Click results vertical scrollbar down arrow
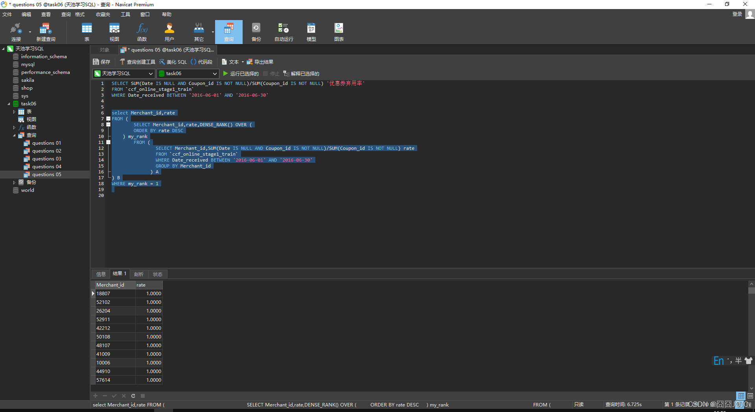Image resolution: width=755 pixels, height=412 pixels. [751, 388]
